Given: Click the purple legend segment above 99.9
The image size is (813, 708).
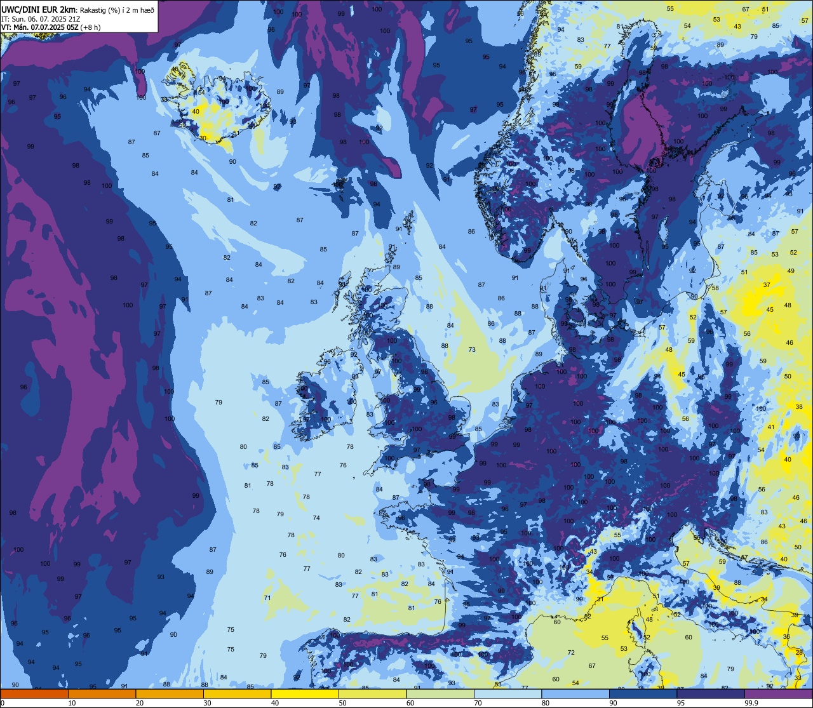Looking at the screenshot, I should tap(778, 693).
